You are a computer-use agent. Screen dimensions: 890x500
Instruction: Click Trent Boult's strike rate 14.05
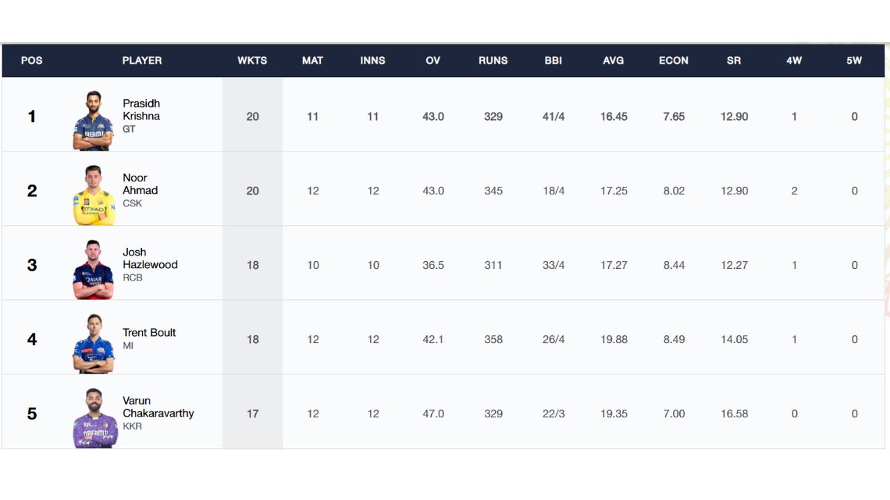(734, 340)
